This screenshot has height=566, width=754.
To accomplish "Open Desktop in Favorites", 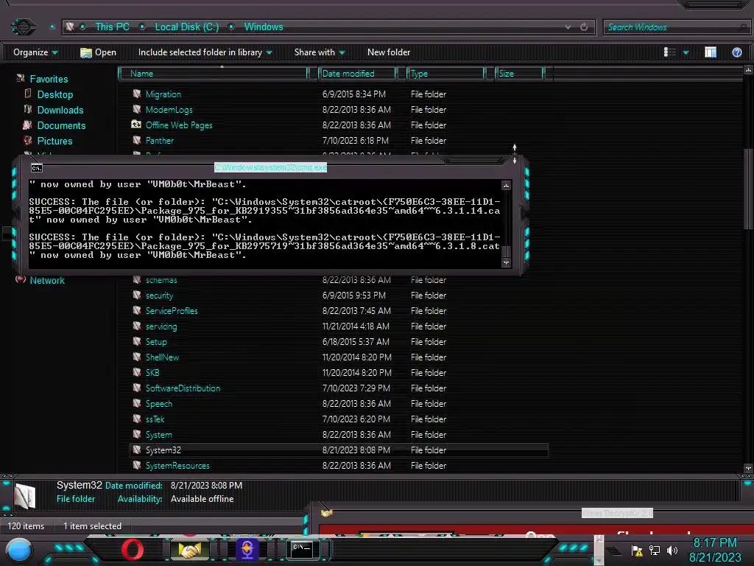I will 54,94.
